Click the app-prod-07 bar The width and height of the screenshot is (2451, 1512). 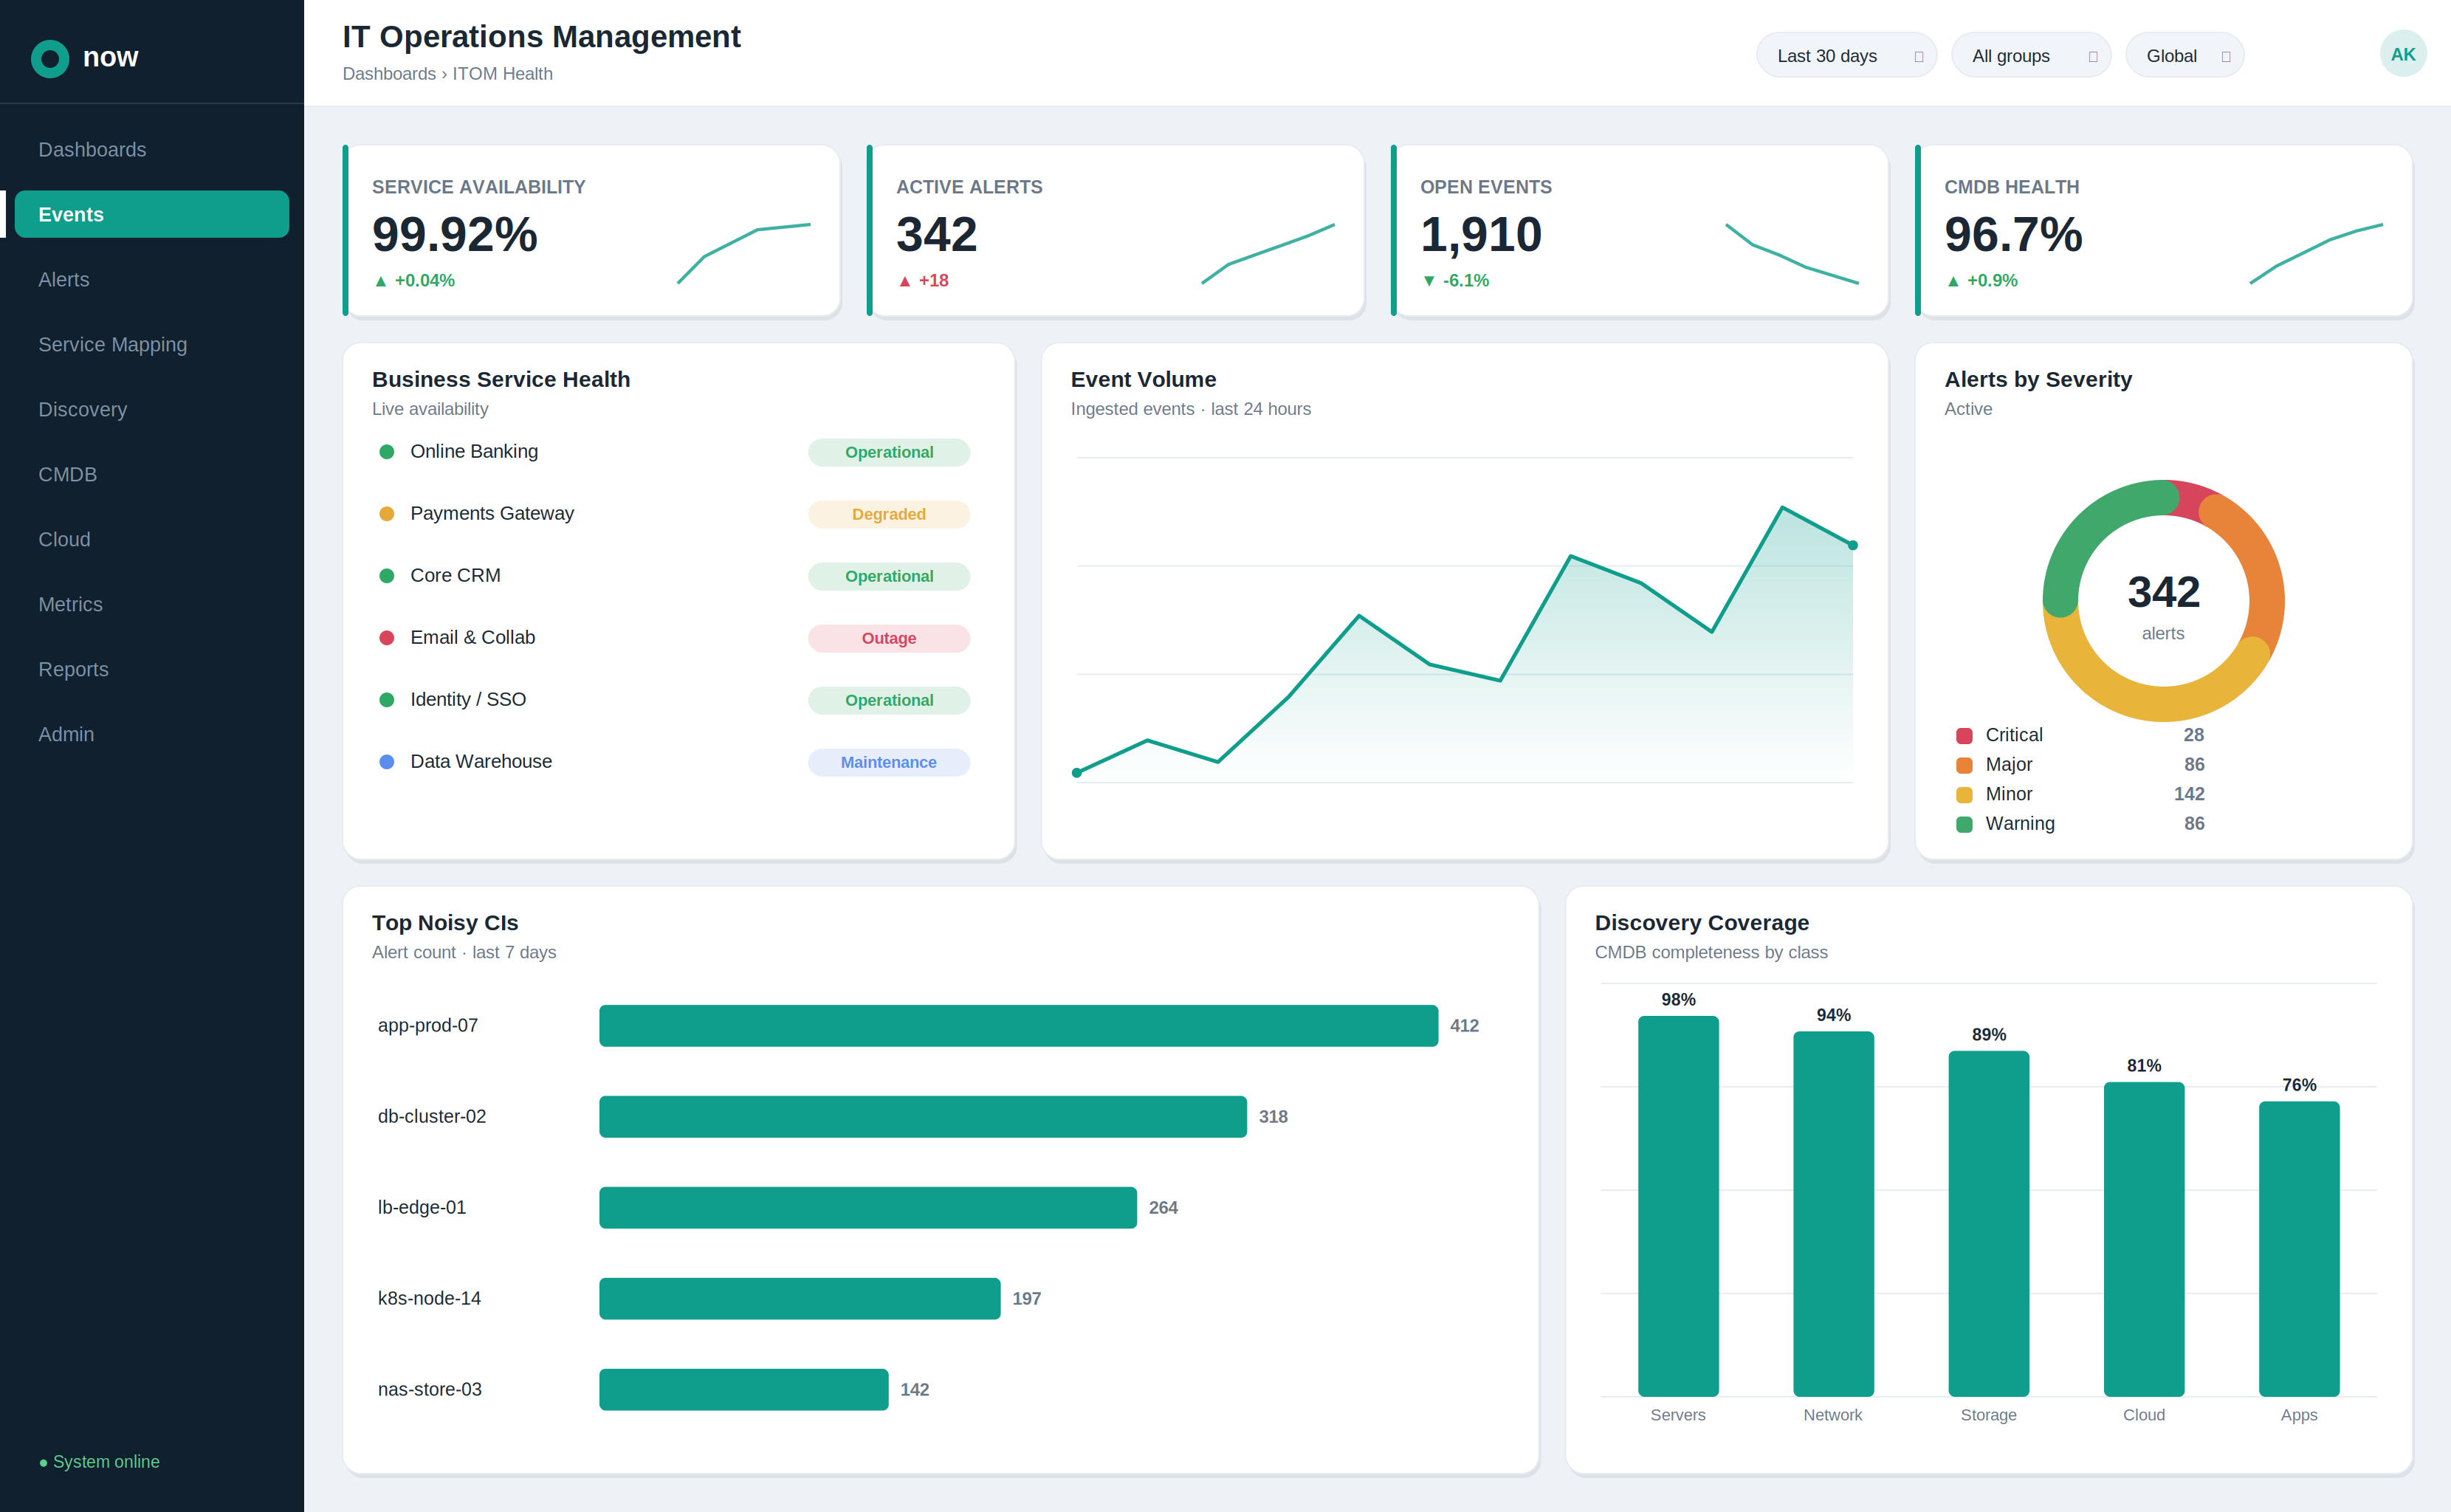[1018, 1026]
